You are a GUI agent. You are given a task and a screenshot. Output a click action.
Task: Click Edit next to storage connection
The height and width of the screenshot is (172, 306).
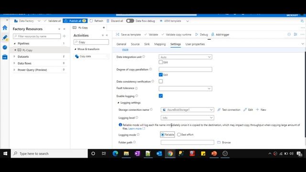248,110
